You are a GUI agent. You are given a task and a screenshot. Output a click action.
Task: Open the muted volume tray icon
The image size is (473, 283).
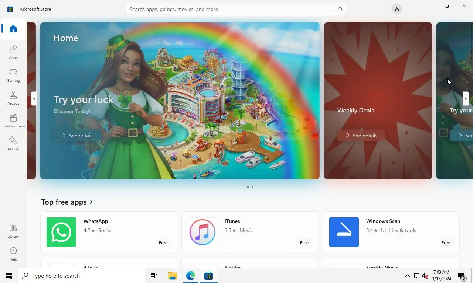425,276
